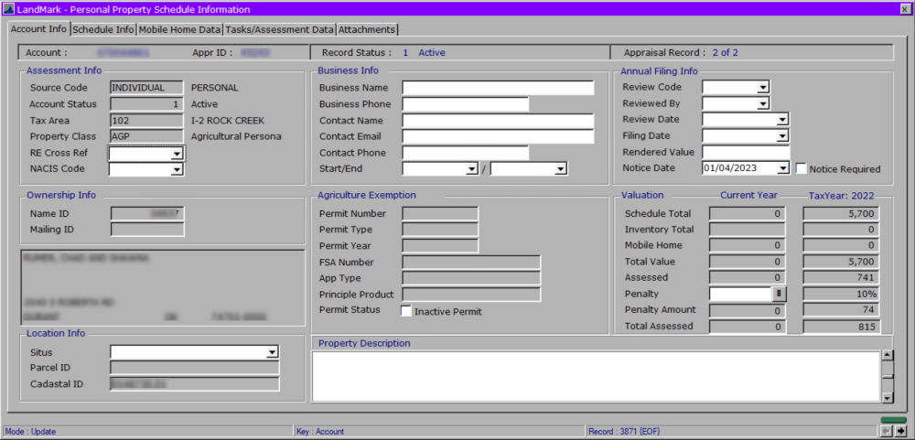This screenshot has height=440, width=915.
Task: Click inside the Property Description text area
Action: click(x=596, y=376)
